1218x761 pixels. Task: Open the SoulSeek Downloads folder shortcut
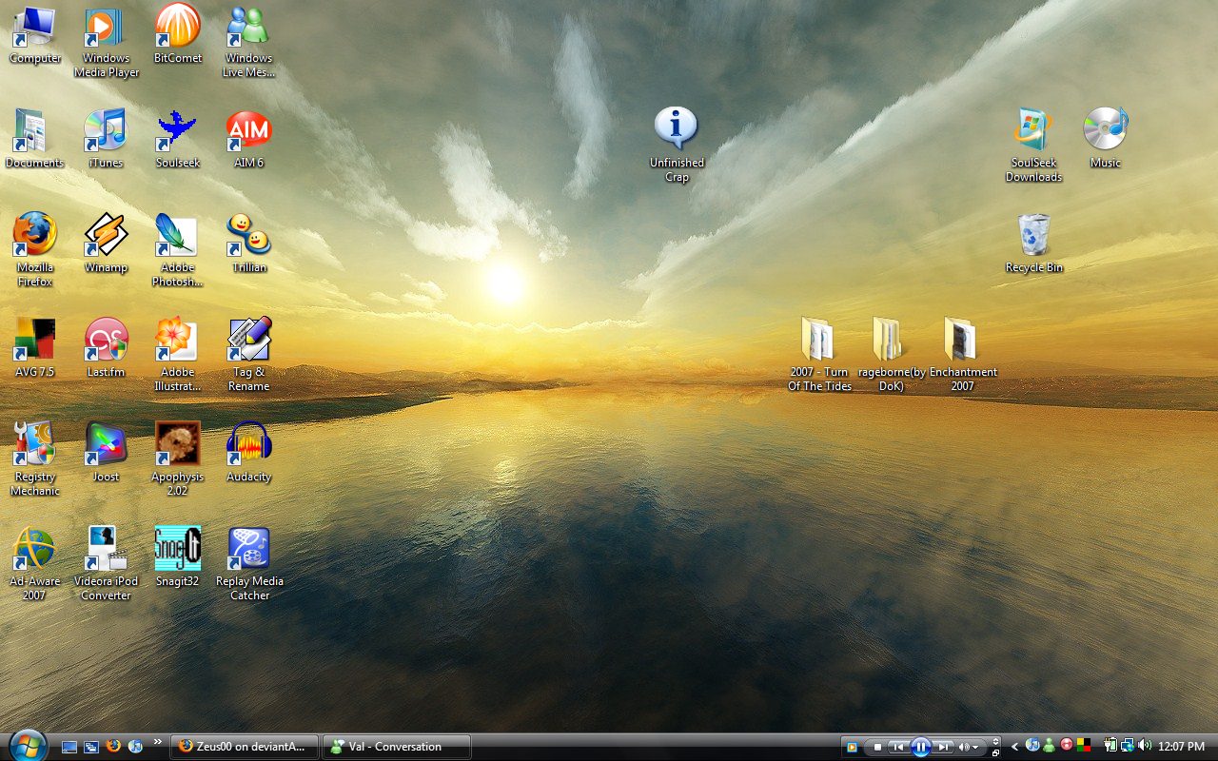click(x=1033, y=146)
